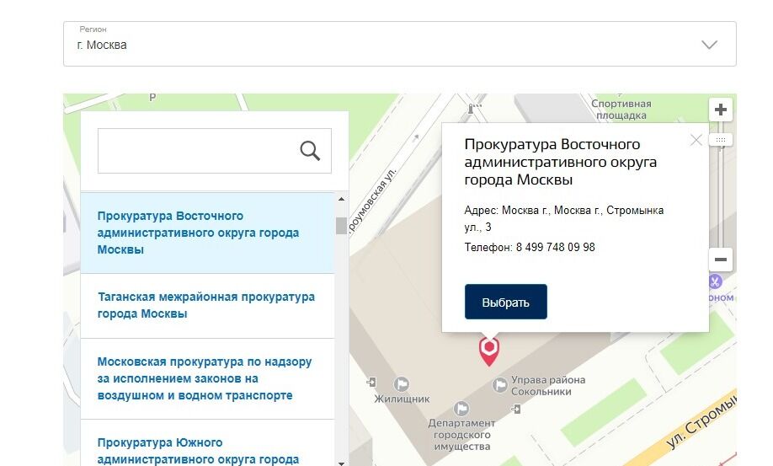Click the list scrollbar up arrow

coord(341,199)
